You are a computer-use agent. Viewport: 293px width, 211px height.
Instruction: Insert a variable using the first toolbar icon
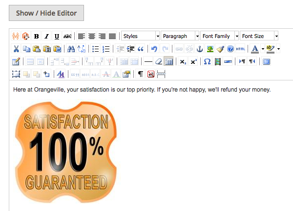(16, 36)
